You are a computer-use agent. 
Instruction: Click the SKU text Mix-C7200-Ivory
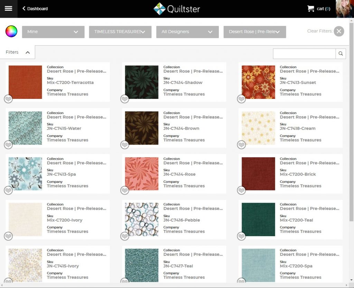point(65,220)
